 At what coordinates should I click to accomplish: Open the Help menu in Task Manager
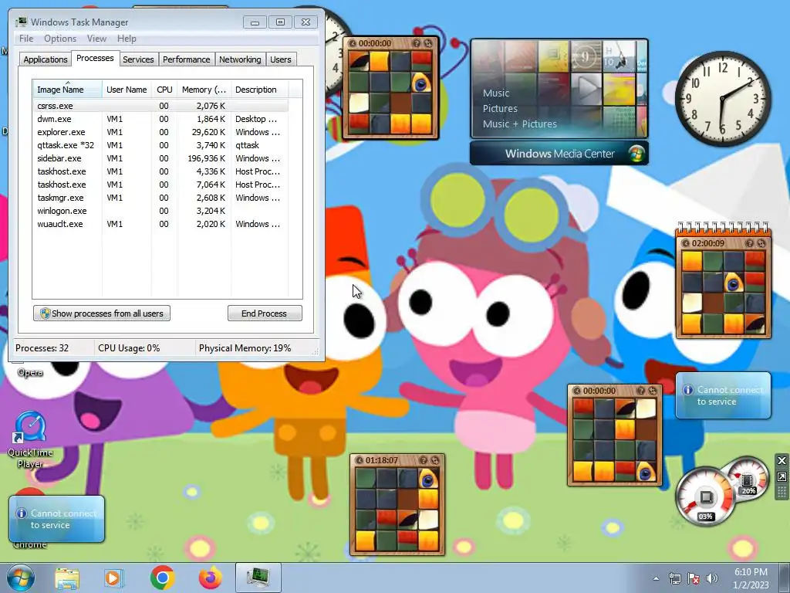[127, 39]
